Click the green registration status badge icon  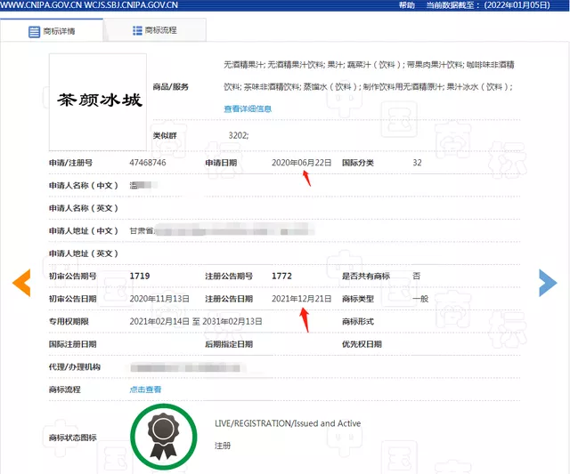164,437
